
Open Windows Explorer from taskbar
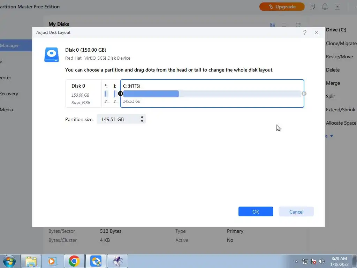point(31,261)
